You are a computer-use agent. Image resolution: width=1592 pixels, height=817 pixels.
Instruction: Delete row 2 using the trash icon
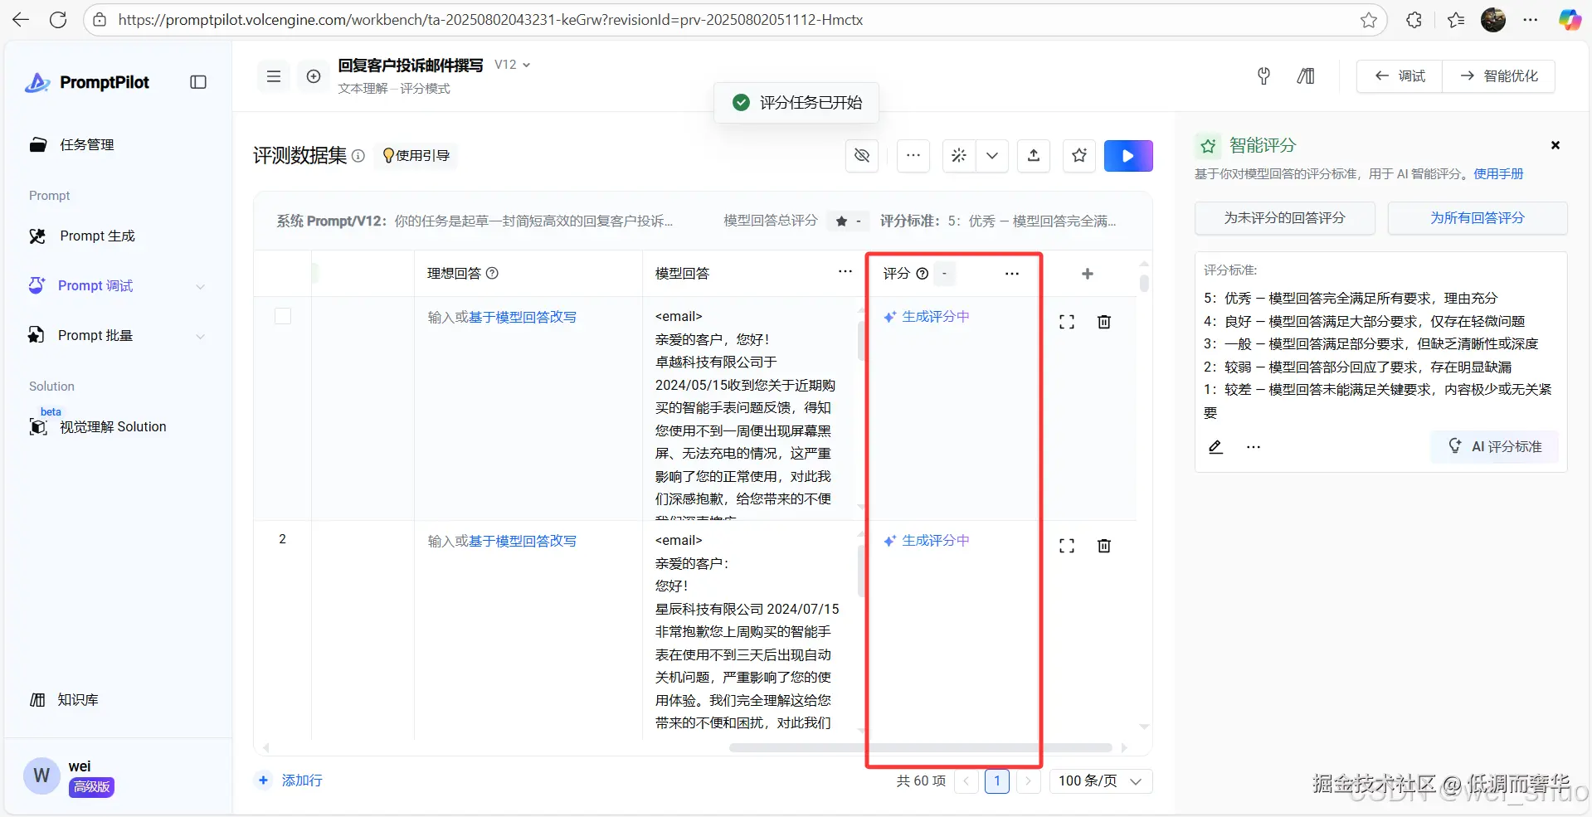click(x=1103, y=546)
